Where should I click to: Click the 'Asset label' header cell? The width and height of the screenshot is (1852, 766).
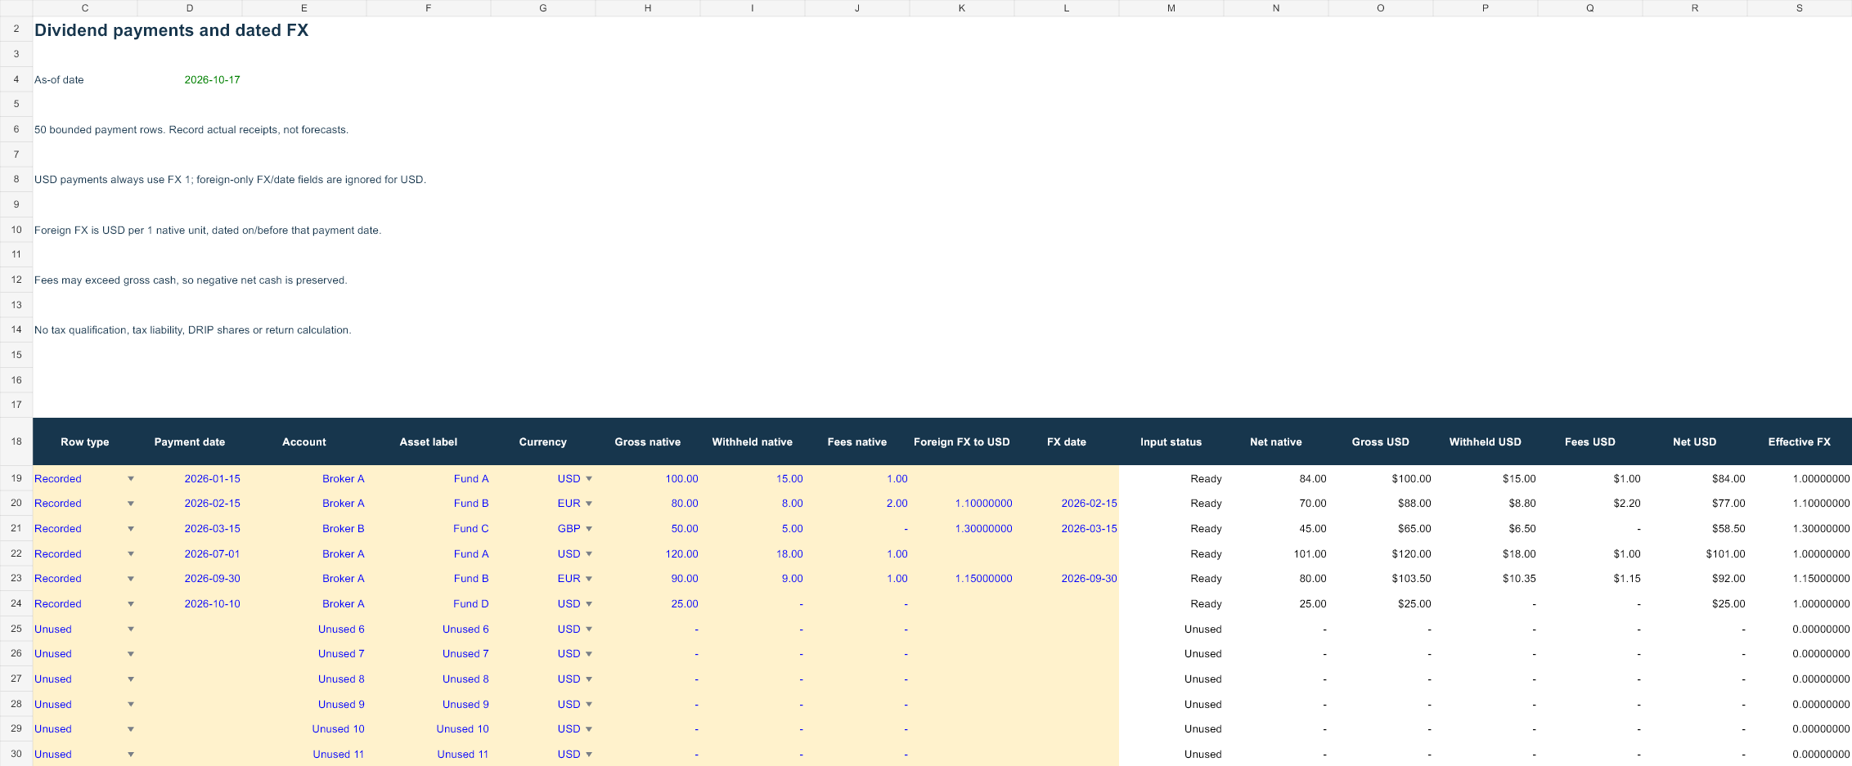tap(429, 442)
